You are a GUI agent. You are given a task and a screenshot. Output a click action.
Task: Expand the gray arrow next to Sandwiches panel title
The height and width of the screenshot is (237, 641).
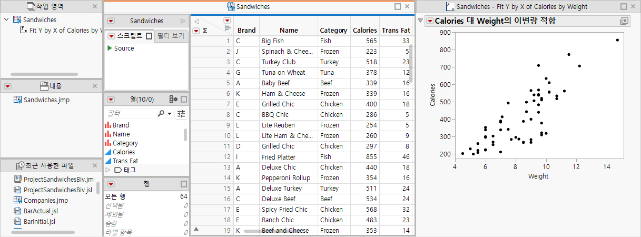click(x=183, y=21)
